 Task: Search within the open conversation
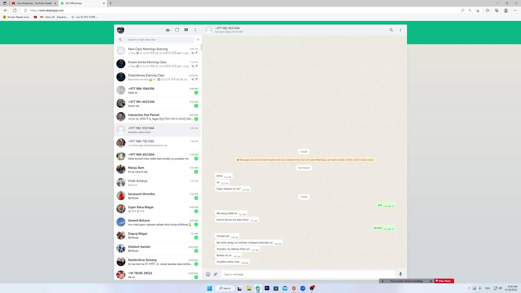tap(391, 30)
